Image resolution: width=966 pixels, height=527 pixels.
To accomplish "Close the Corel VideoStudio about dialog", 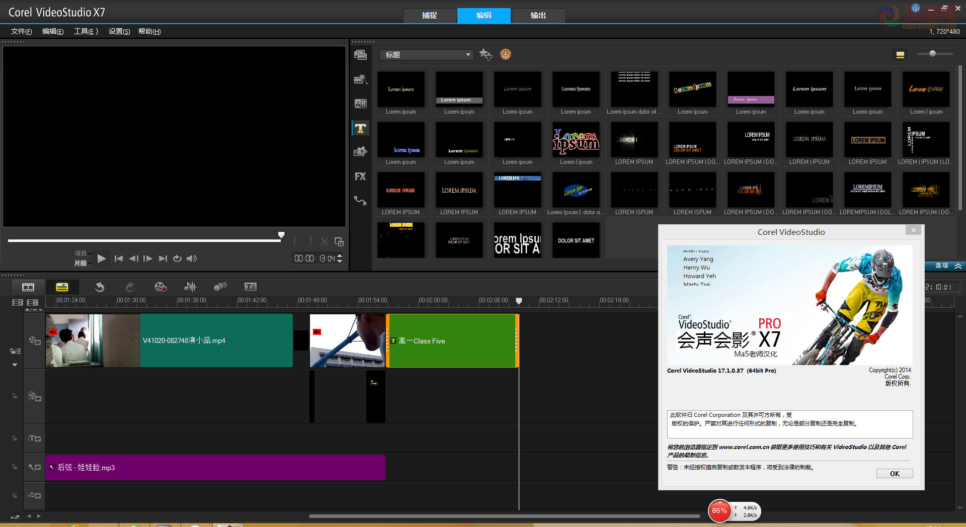I will click(914, 230).
